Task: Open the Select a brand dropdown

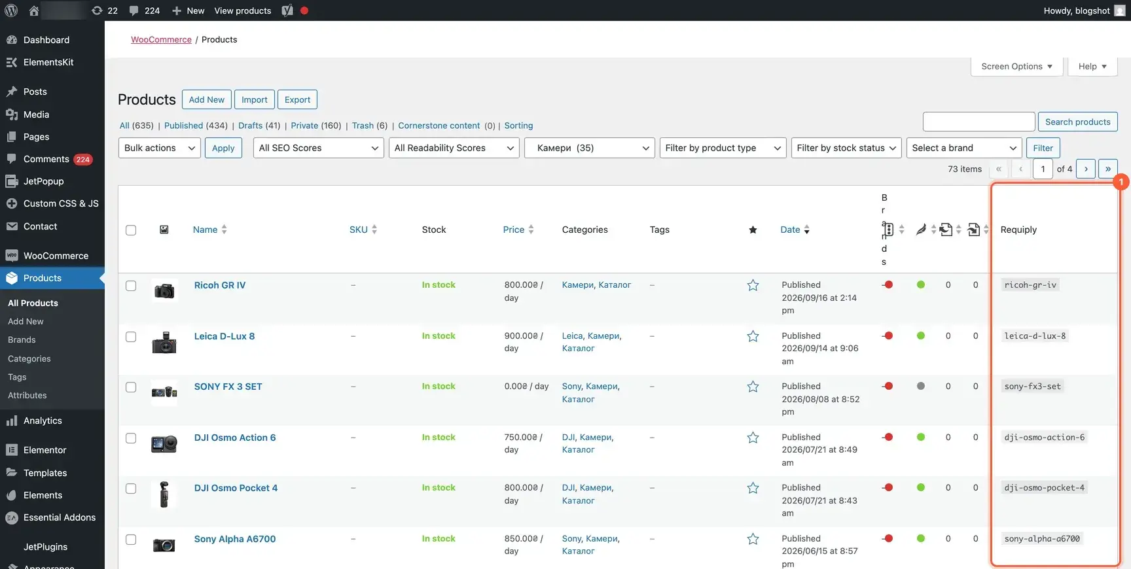Action: click(x=964, y=148)
